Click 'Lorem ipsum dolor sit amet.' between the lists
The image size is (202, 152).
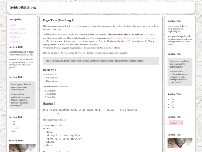55,86
